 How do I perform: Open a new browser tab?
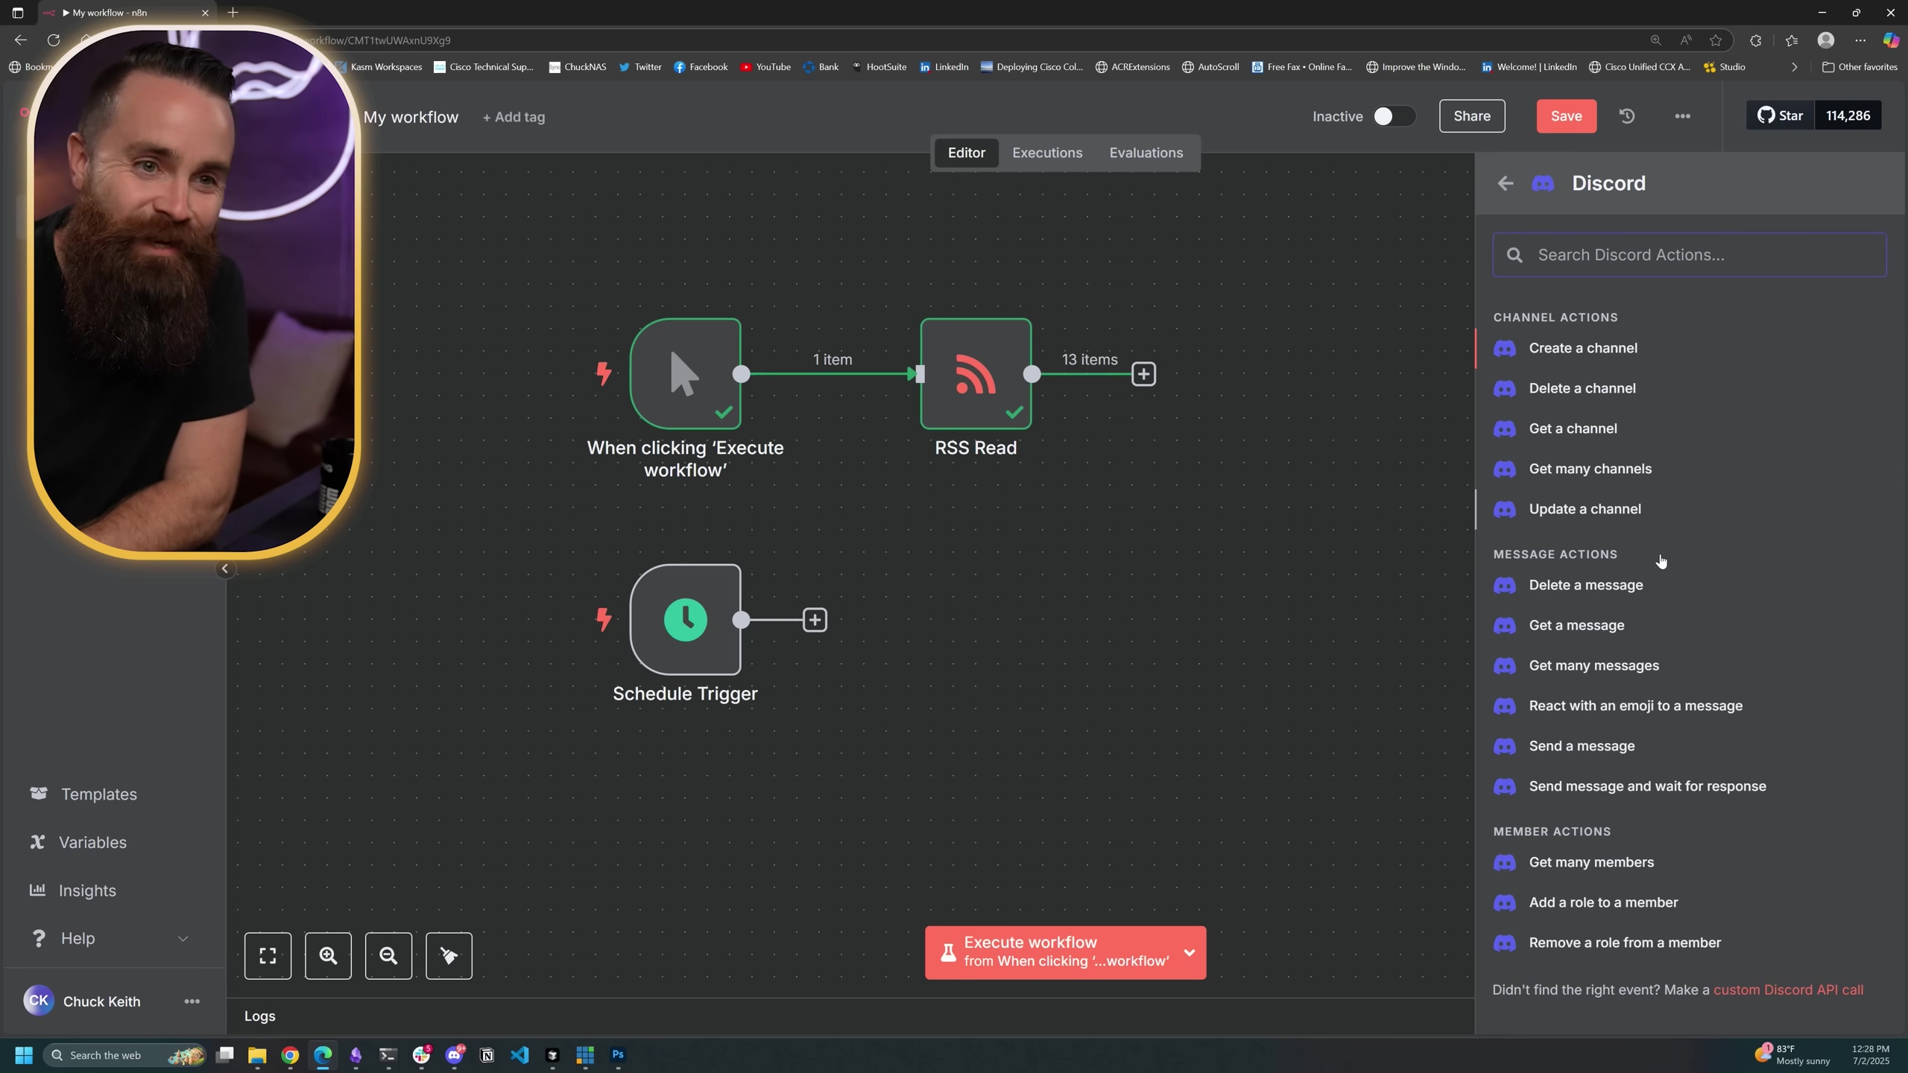coord(233,13)
